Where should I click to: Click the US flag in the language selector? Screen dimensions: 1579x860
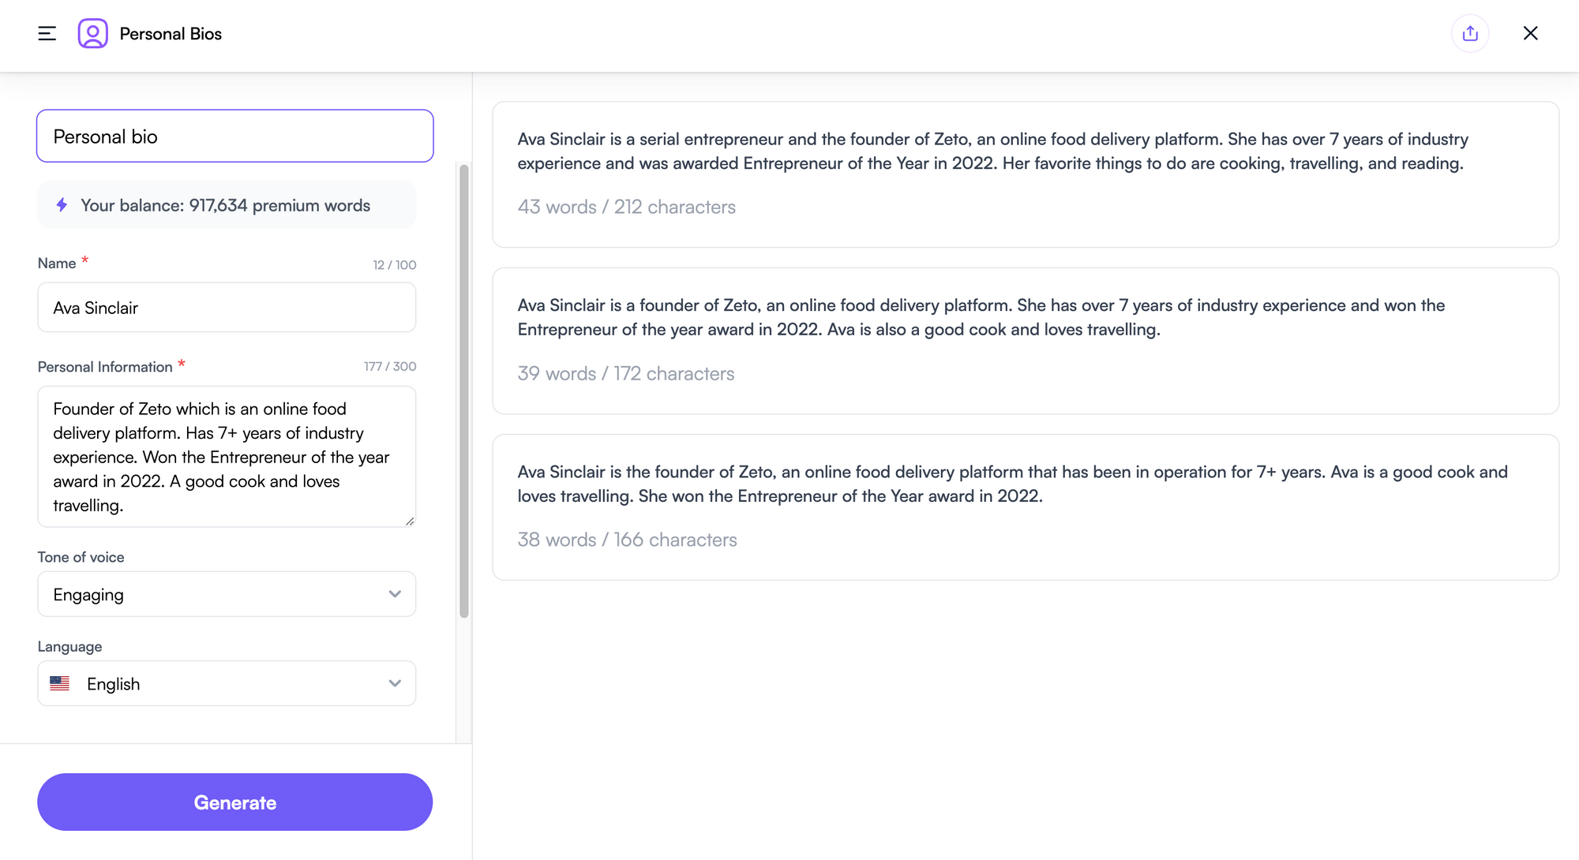tap(60, 683)
